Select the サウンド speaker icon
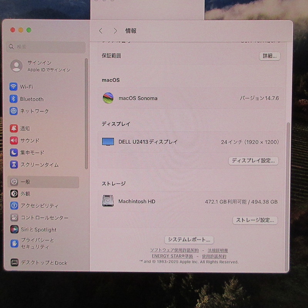The width and height of the screenshot is (308, 308). coord(14,141)
